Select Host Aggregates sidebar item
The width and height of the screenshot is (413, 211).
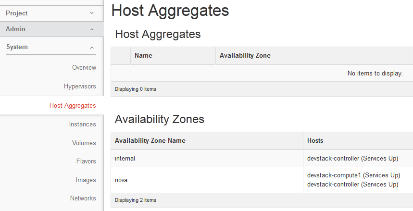[x=73, y=105]
